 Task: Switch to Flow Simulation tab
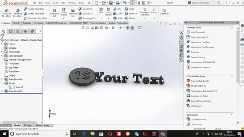pos(98,23)
